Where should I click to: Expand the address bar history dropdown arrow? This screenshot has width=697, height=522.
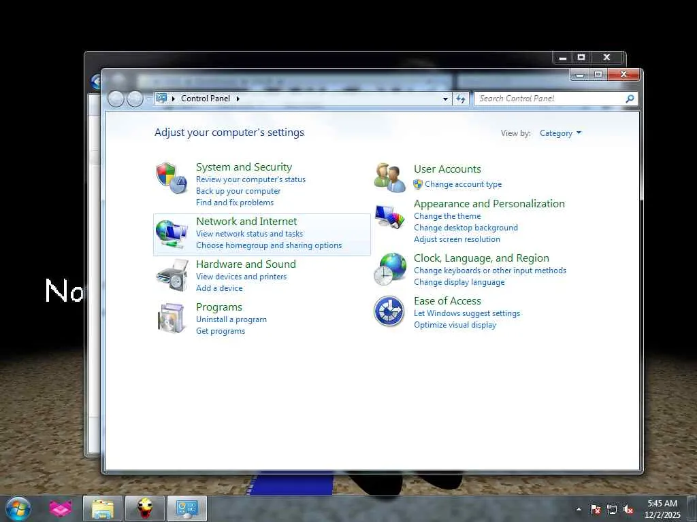tap(445, 99)
